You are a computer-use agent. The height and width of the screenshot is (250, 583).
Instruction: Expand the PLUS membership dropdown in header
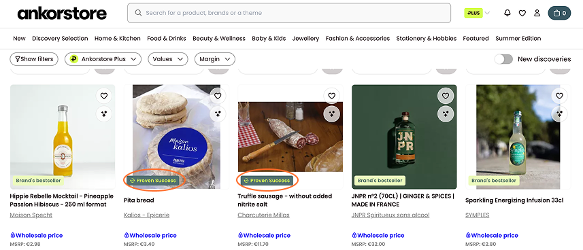pos(477,13)
